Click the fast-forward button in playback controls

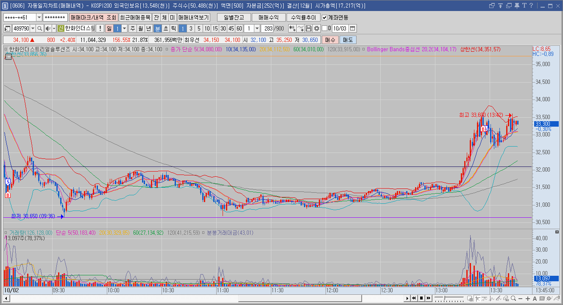click(428, 299)
